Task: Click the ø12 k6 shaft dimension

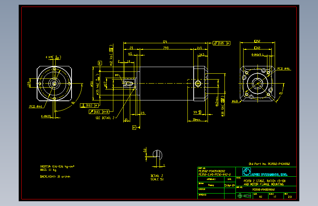Action: point(111,55)
